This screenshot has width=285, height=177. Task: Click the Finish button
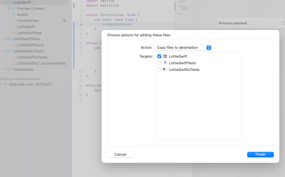(x=260, y=154)
